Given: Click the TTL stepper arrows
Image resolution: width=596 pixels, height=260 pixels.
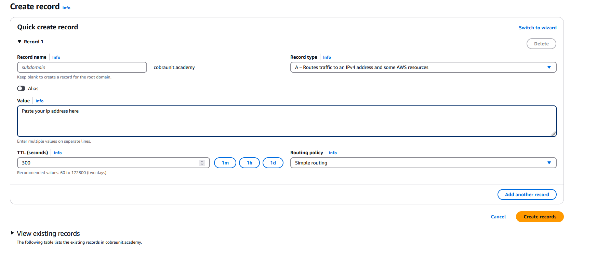Looking at the screenshot, I should pyautogui.click(x=202, y=163).
